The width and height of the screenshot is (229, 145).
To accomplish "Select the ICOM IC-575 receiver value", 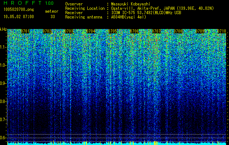I will pos(146,13).
